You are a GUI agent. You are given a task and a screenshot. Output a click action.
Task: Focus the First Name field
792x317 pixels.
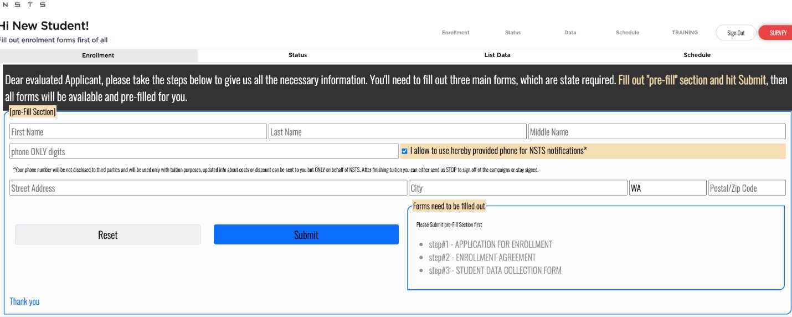[138, 132]
